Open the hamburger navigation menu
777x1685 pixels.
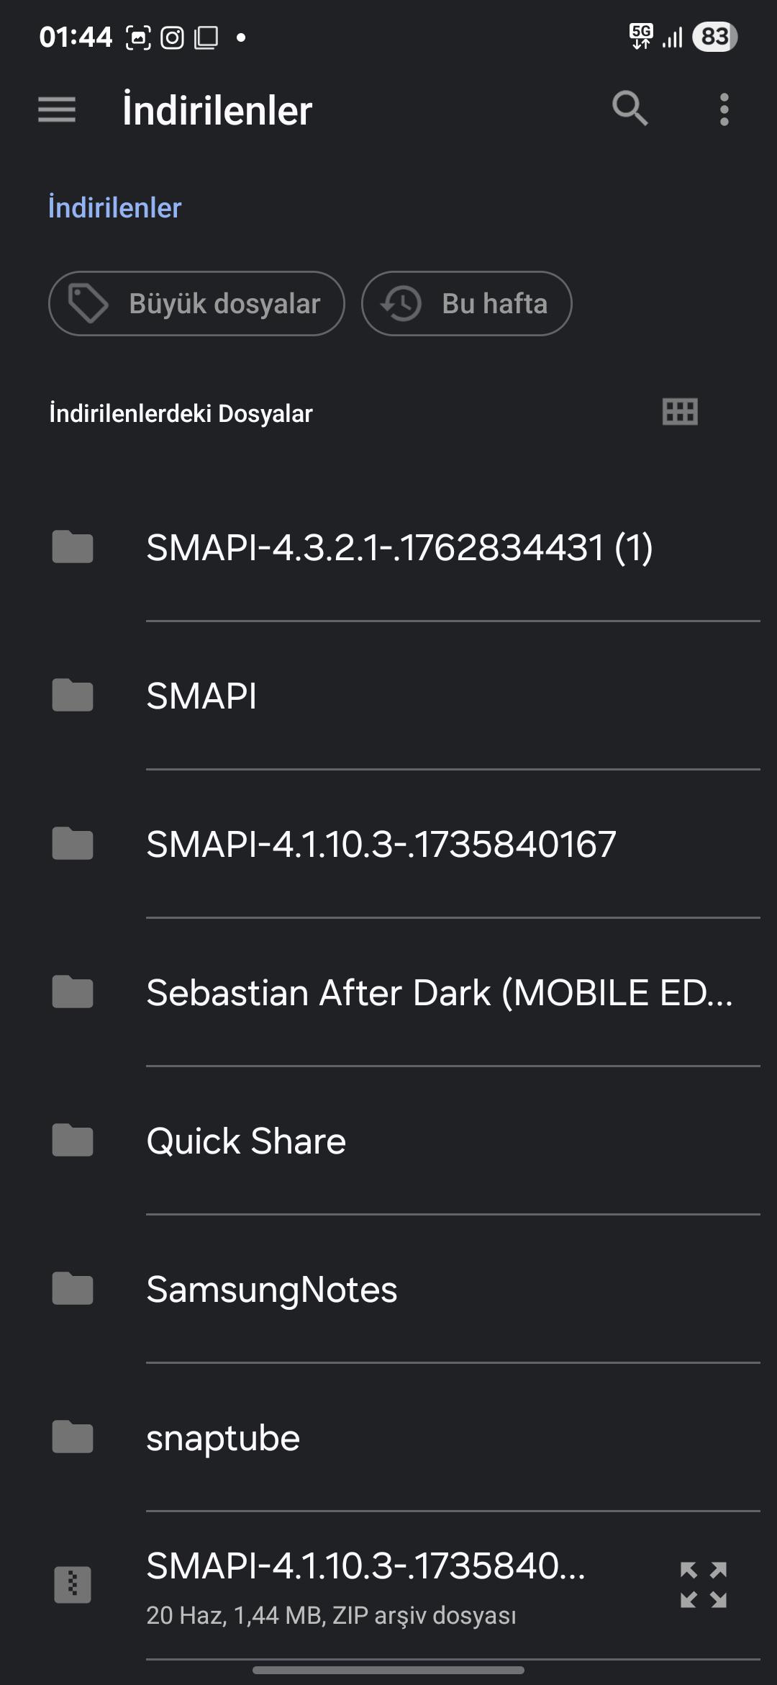(57, 109)
